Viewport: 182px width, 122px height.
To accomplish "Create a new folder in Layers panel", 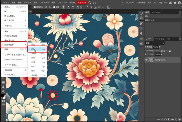I will coord(172,119).
